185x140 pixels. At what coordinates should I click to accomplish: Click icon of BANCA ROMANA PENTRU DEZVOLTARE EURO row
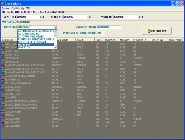click(x=3, y=72)
